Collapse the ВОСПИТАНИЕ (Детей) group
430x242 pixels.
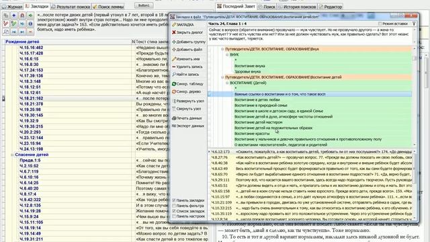227,83
